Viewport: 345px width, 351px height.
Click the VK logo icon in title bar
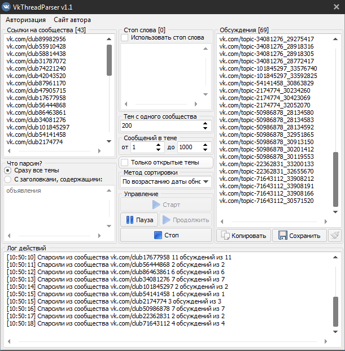pyautogui.click(x=6, y=7)
